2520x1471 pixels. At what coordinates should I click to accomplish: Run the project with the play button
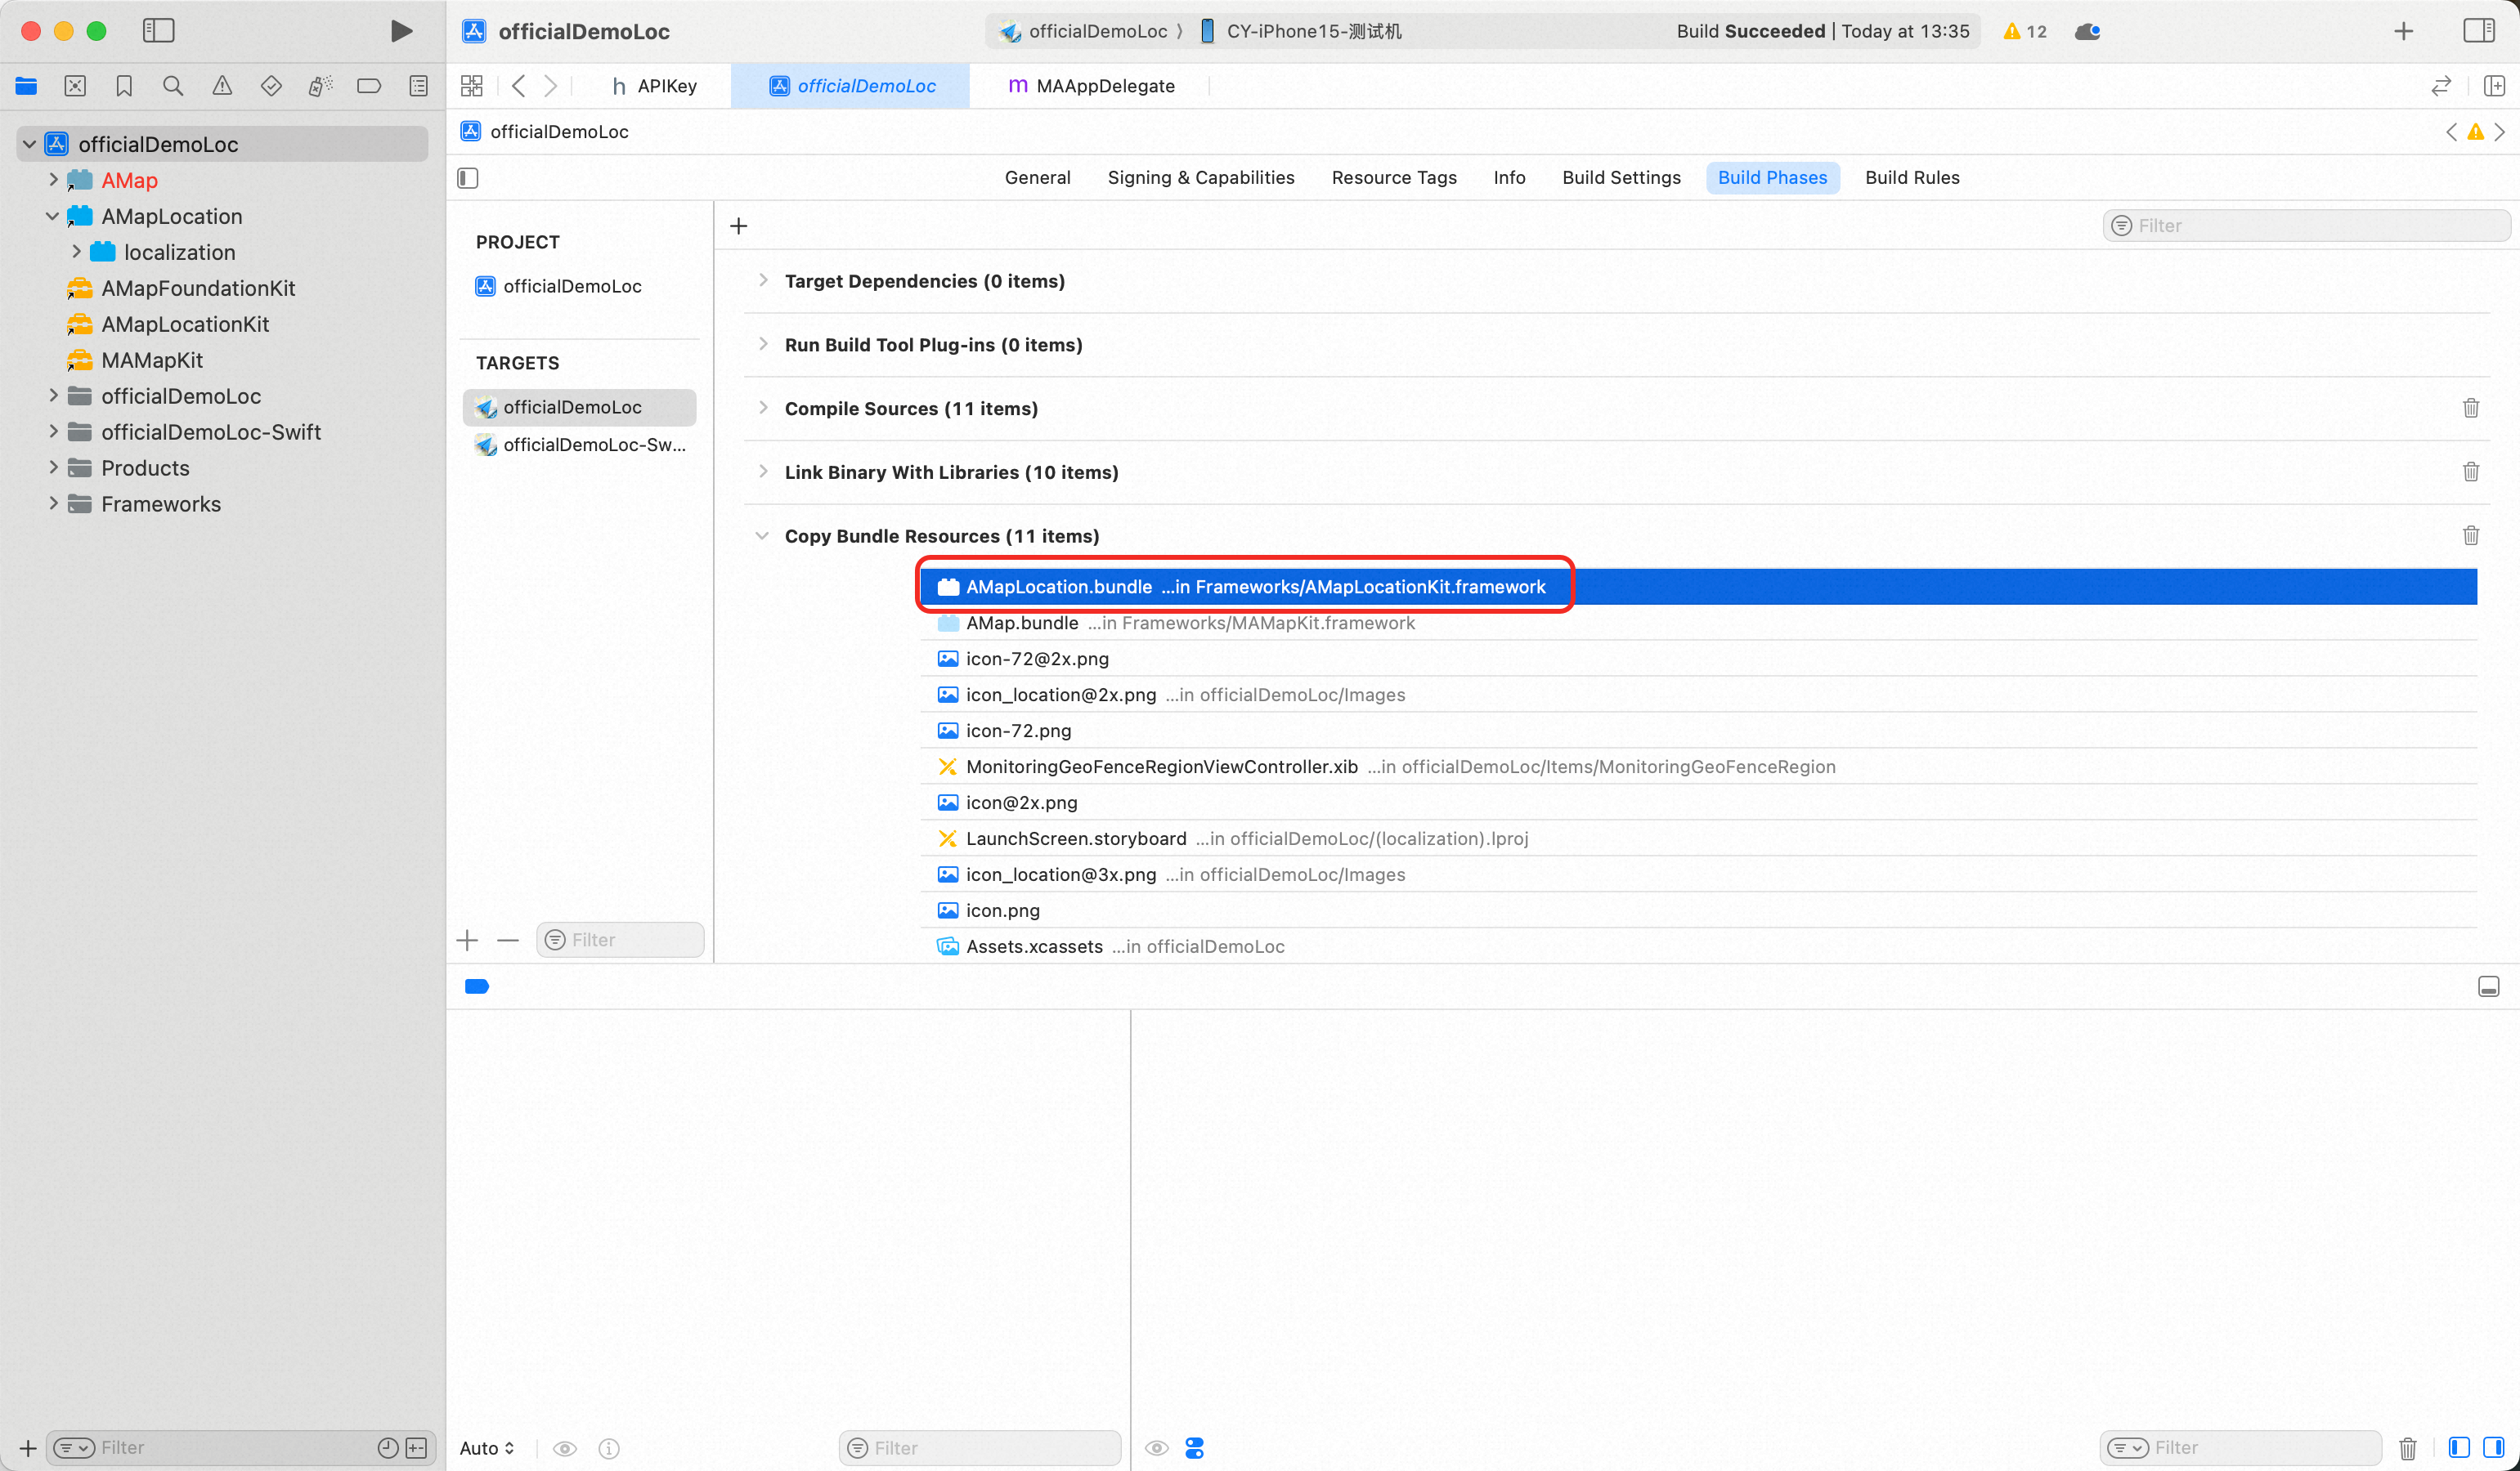pyautogui.click(x=401, y=31)
